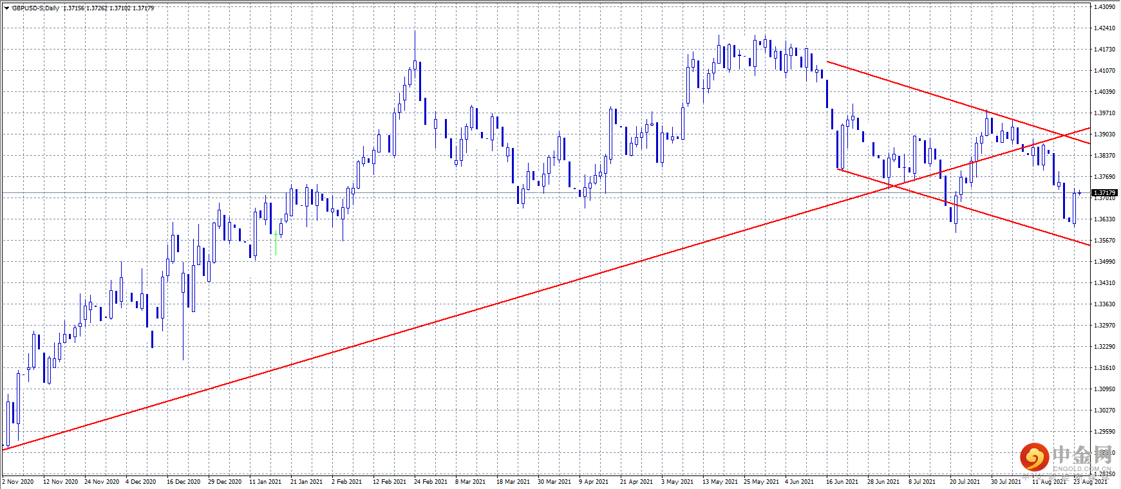
Task: Click the red cloud CNGOLD logo icon
Action: 1034,457
